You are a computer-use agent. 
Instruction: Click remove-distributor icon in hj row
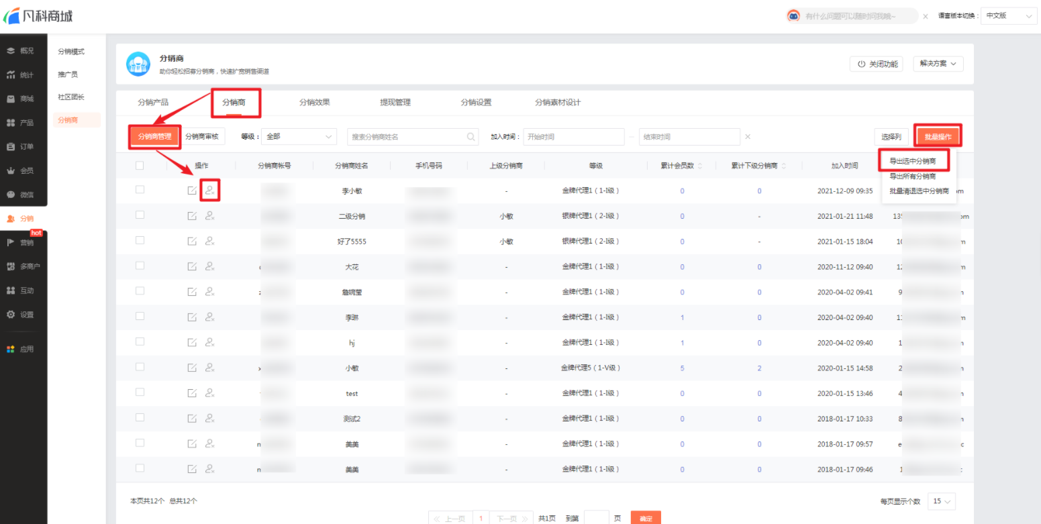pyautogui.click(x=210, y=342)
